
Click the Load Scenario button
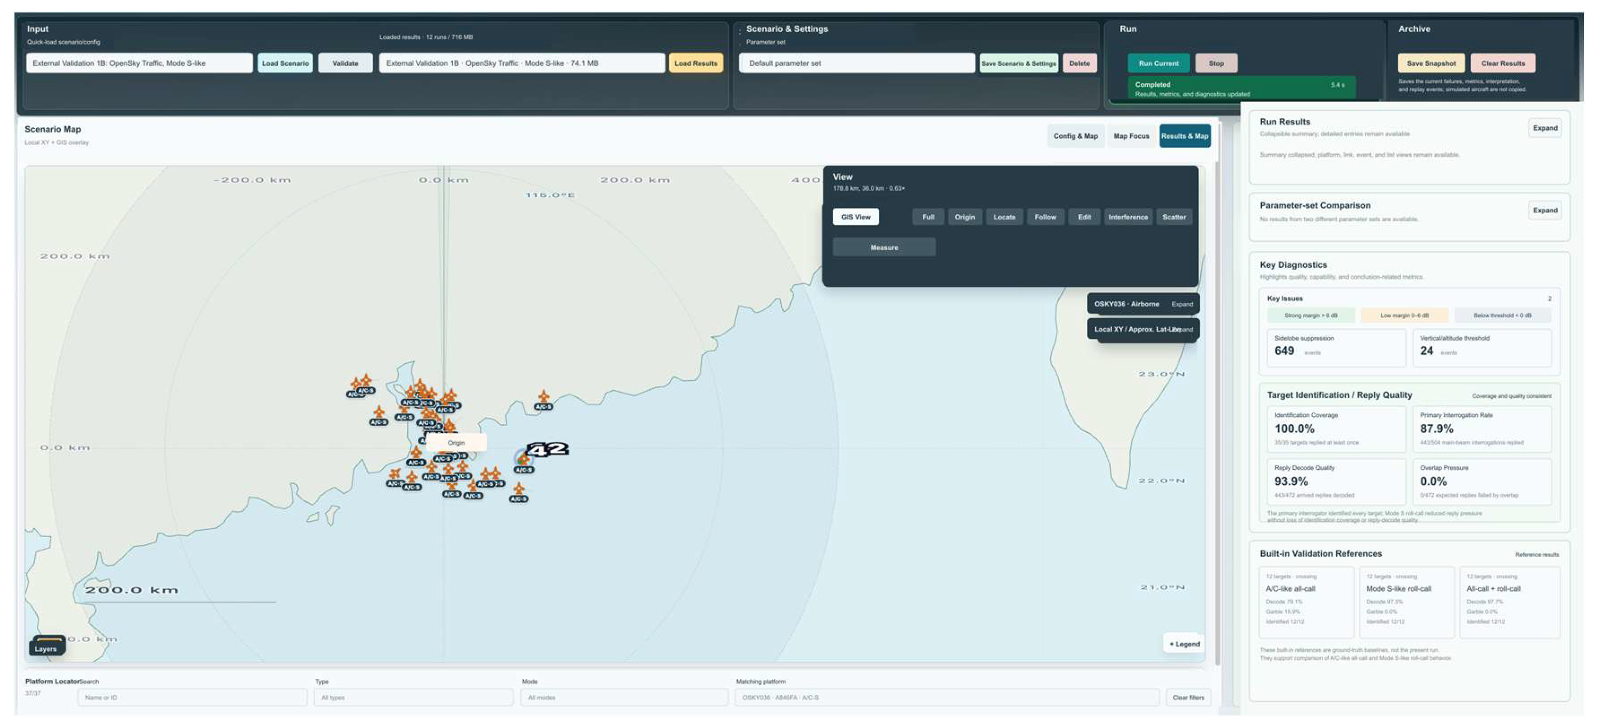coord(285,63)
